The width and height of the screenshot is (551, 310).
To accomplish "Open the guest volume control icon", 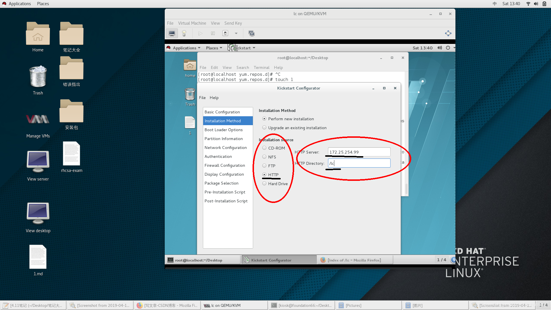I will click(x=439, y=48).
